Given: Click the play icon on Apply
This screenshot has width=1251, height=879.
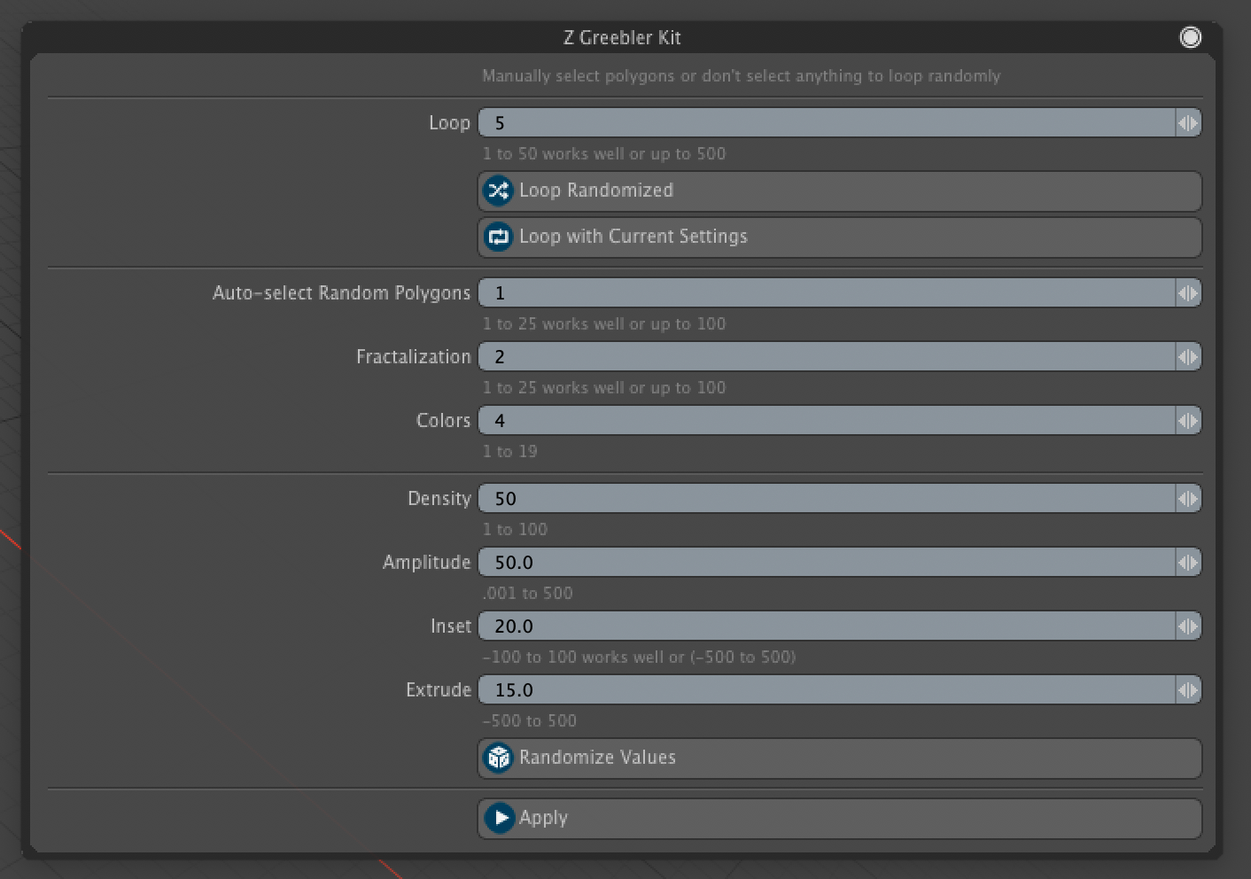Looking at the screenshot, I should click(x=500, y=818).
